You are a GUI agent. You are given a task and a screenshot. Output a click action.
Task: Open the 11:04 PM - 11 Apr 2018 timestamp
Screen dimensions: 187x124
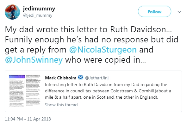point(28,119)
